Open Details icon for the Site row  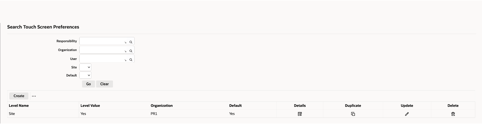(300, 114)
